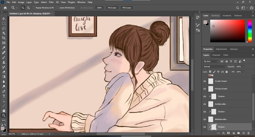
Task: Select the Frame tool
Action: coord(4,43)
